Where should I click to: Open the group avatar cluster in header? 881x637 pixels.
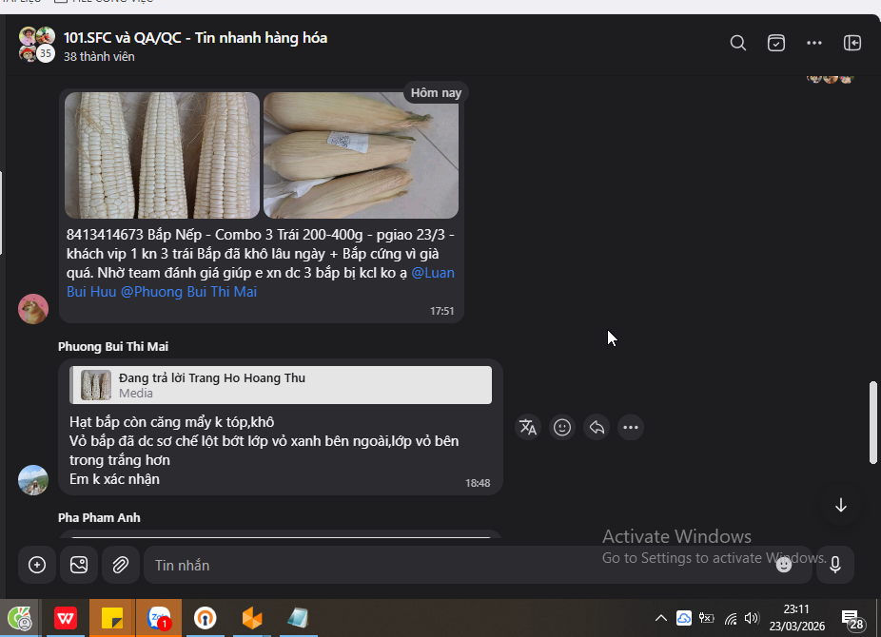coord(37,45)
